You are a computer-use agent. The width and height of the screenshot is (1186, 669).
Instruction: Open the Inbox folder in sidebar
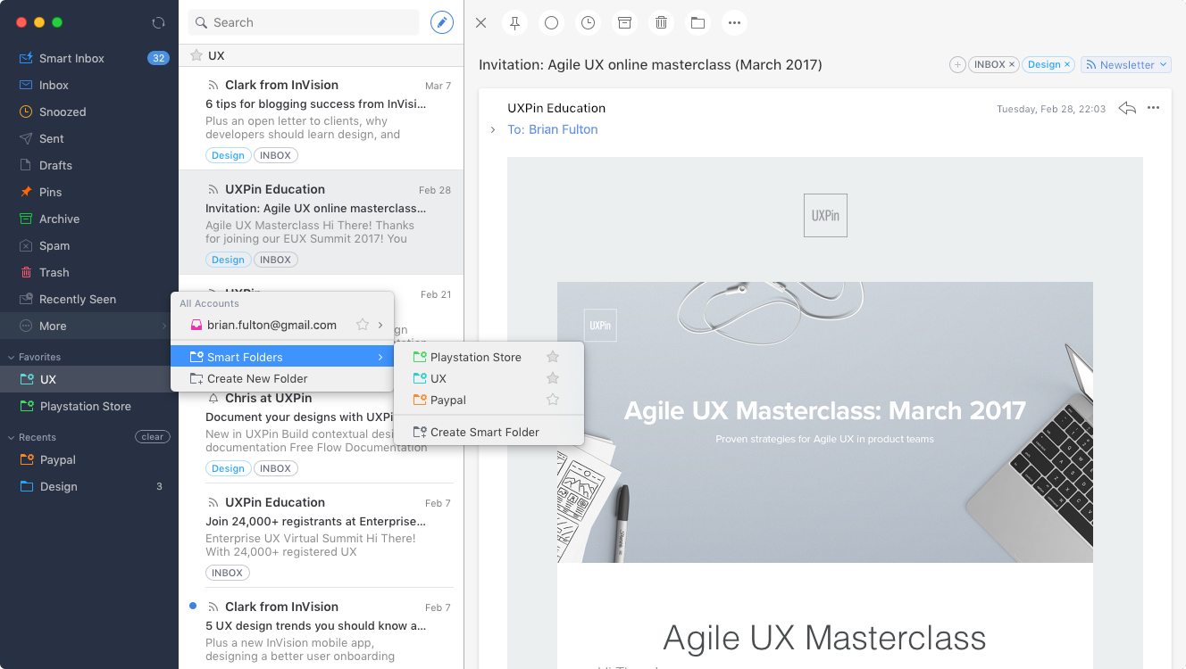[89, 85]
